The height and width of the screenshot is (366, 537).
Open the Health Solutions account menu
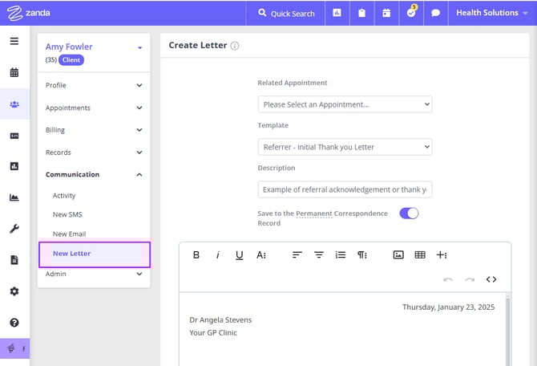(x=492, y=13)
